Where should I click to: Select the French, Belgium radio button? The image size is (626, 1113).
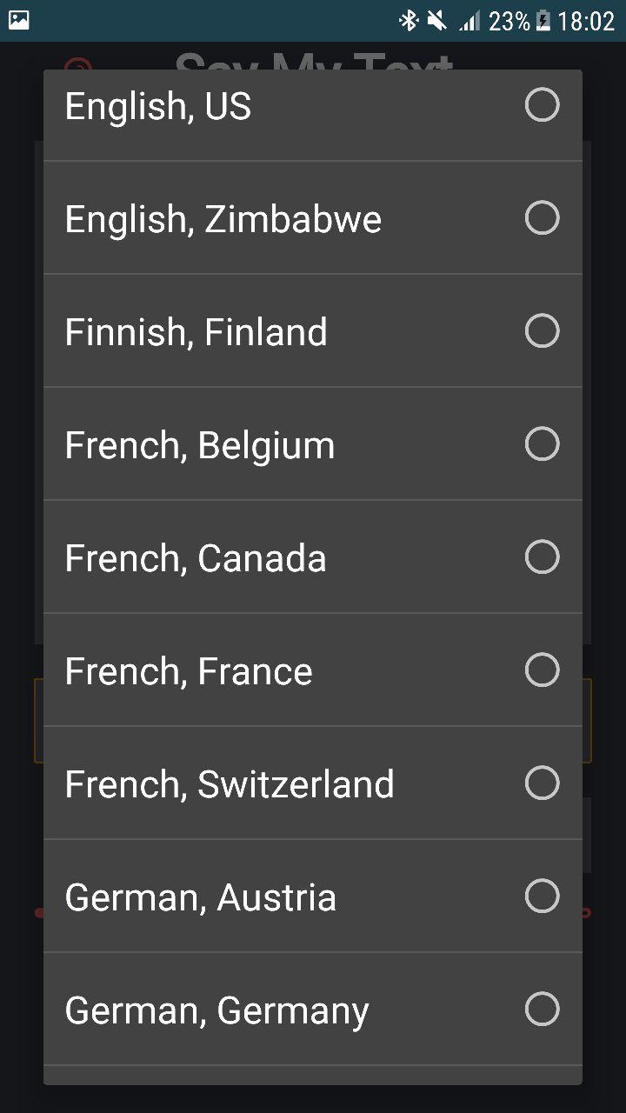[x=542, y=444]
